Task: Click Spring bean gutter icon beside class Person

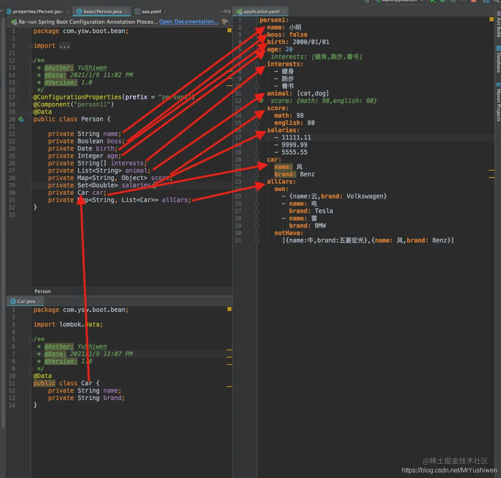Action: pos(21,119)
